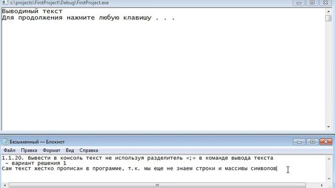Maximize the Notepad window
The image size is (335, 188).
[312, 142]
